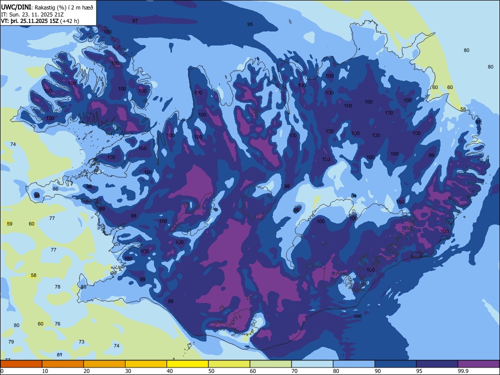
Task: Click the 'VT: þri. 25.11.2025 15Z (+42 h)' line
Action: pyautogui.click(x=40, y=21)
